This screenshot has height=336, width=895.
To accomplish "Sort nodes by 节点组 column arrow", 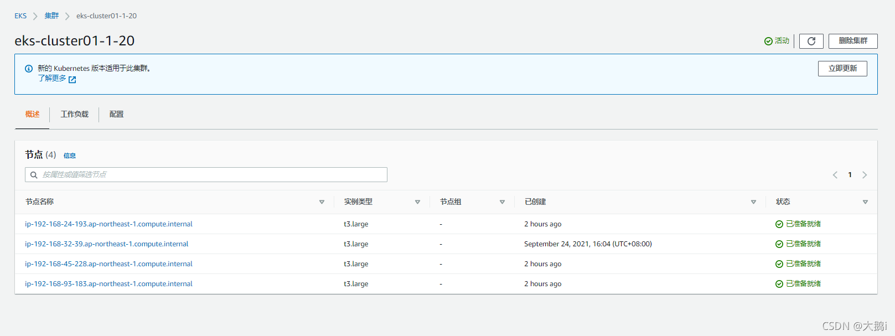I will point(502,202).
